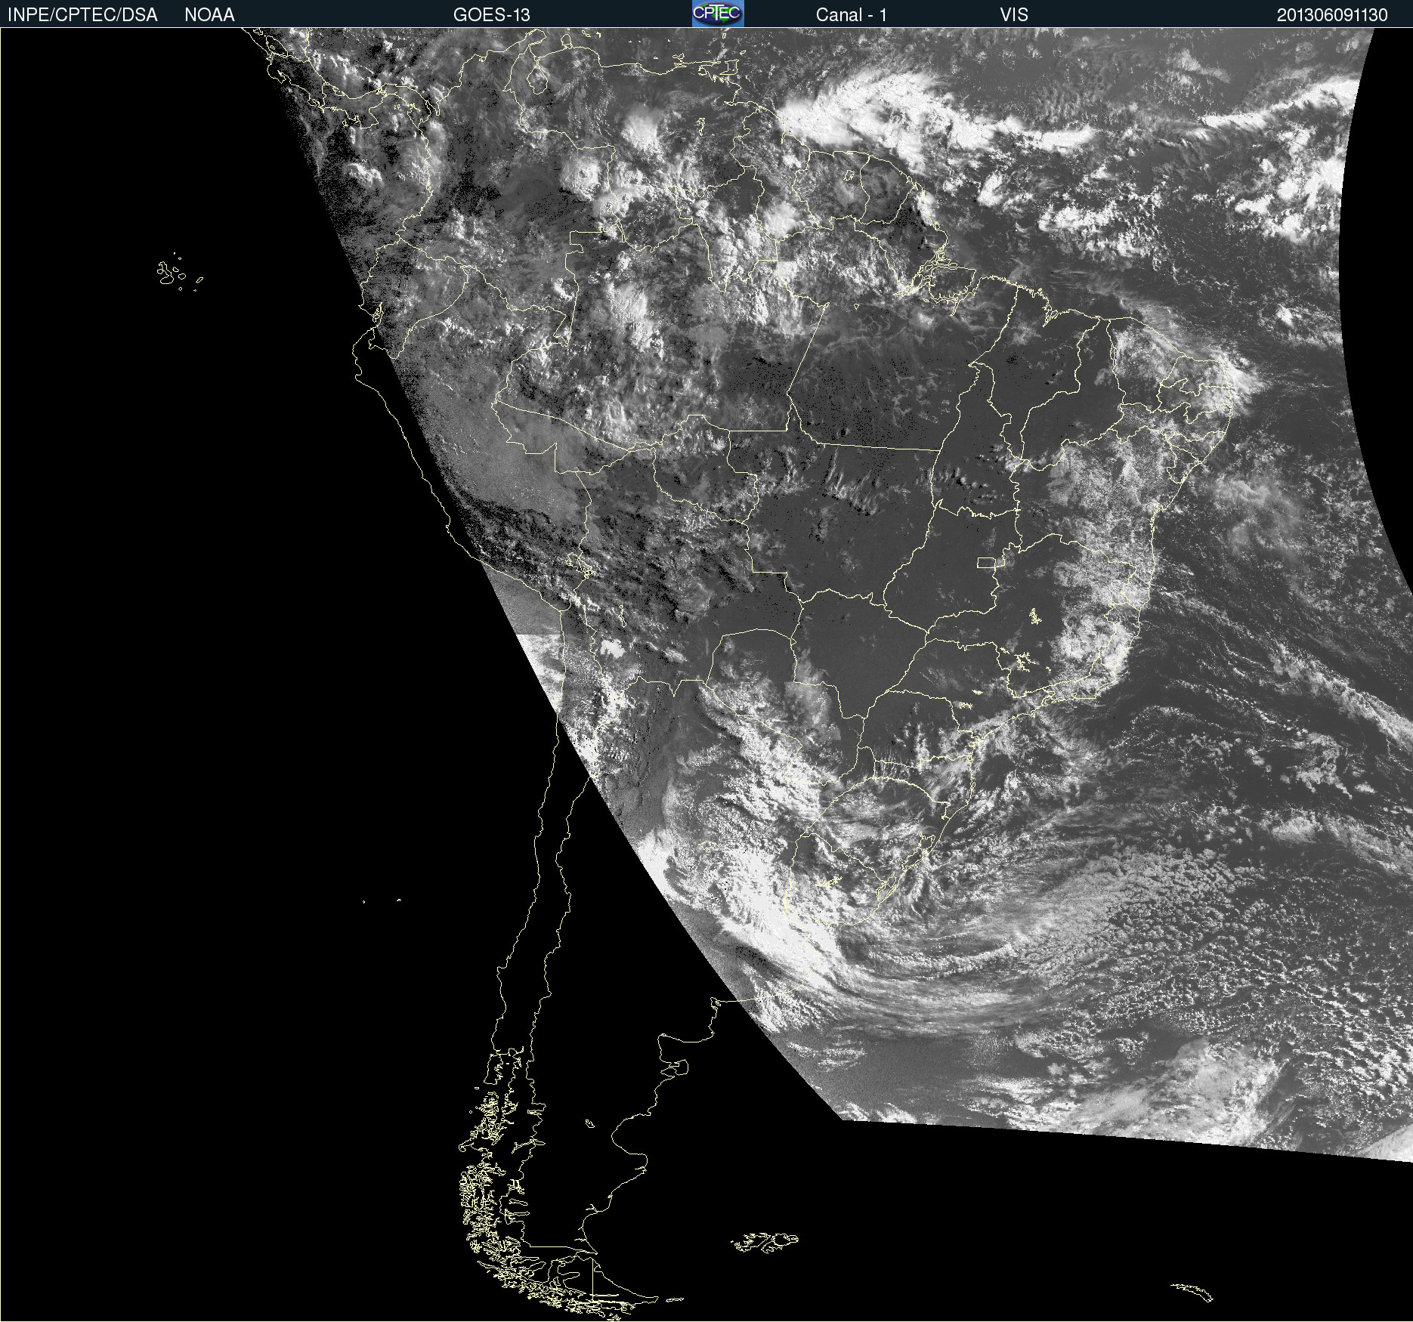Click the NOAA label in the header

point(209,15)
